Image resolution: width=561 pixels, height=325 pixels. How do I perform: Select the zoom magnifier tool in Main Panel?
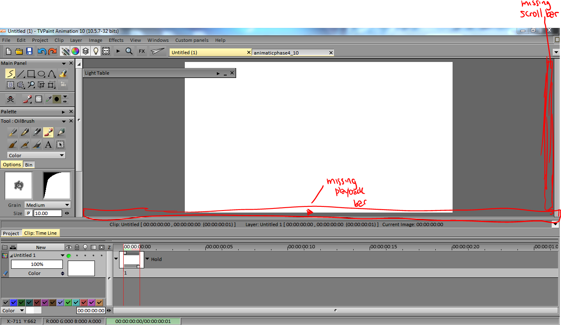[x=31, y=85]
